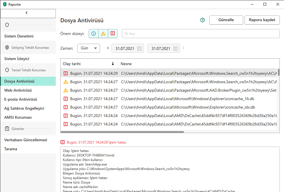Click the Ara search field
284x192 pixels.
(201, 34)
